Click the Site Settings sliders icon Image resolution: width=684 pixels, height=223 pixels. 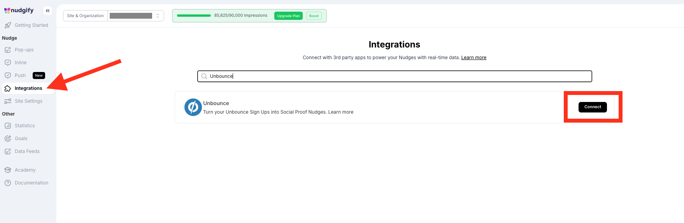coord(8,101)
